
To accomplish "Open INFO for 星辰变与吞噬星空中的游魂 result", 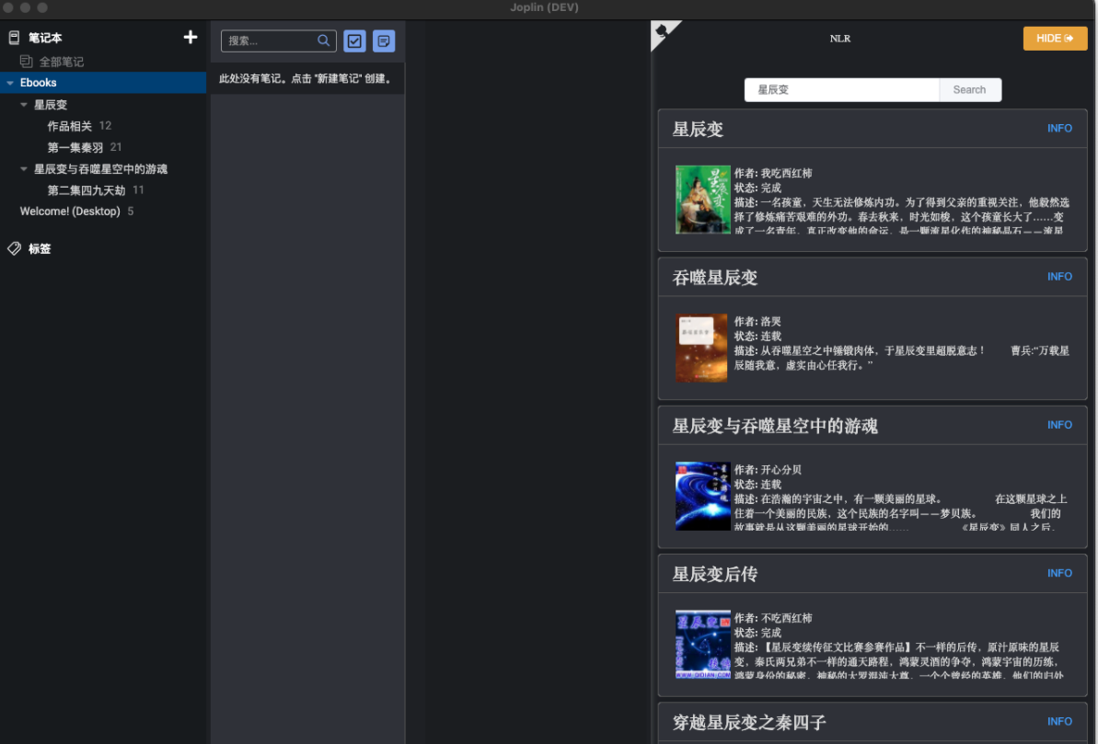I will pyautogui.click(x=1059, y=425).
